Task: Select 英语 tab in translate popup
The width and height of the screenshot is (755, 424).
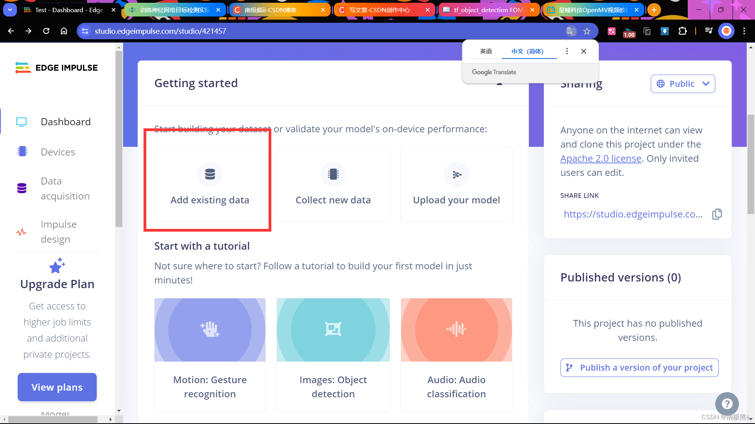Action: tap(486, 51)
